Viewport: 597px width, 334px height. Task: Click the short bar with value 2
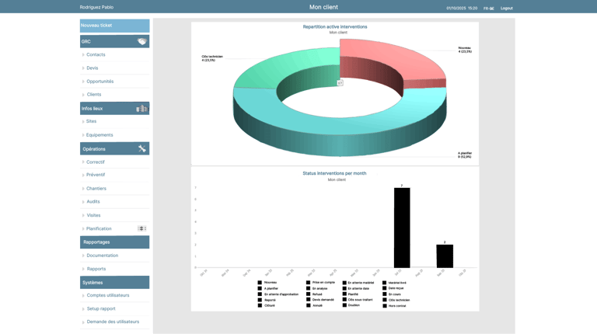click(x=445, y=256)
